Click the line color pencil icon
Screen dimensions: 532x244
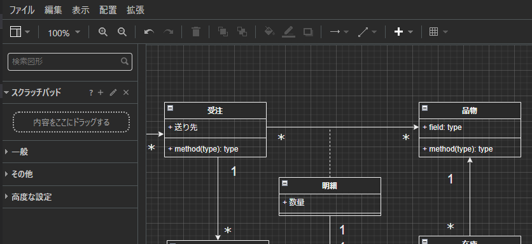(288, 32)
